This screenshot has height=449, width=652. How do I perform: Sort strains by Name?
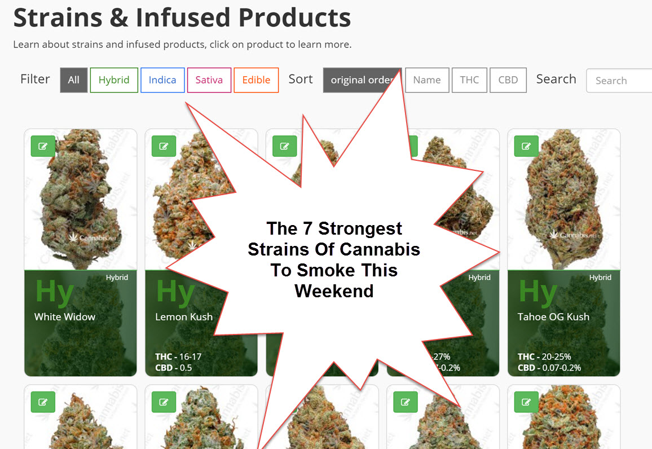[x=427, y=80]
